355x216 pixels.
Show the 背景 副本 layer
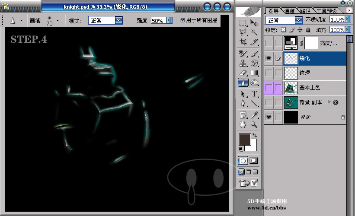click(x=269, y=102)
